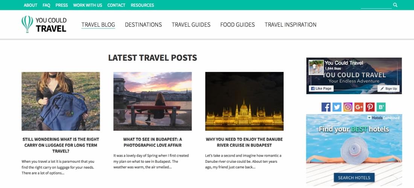
Task: Open the Twitter social icon
Action: click(337, 107)
